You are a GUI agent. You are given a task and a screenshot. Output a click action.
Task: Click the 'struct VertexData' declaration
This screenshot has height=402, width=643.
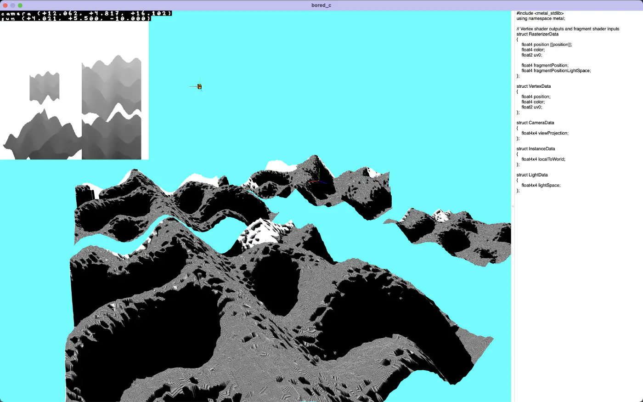point(533,86)
